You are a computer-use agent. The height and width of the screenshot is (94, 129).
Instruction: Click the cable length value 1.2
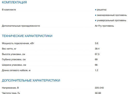[96, 70]
